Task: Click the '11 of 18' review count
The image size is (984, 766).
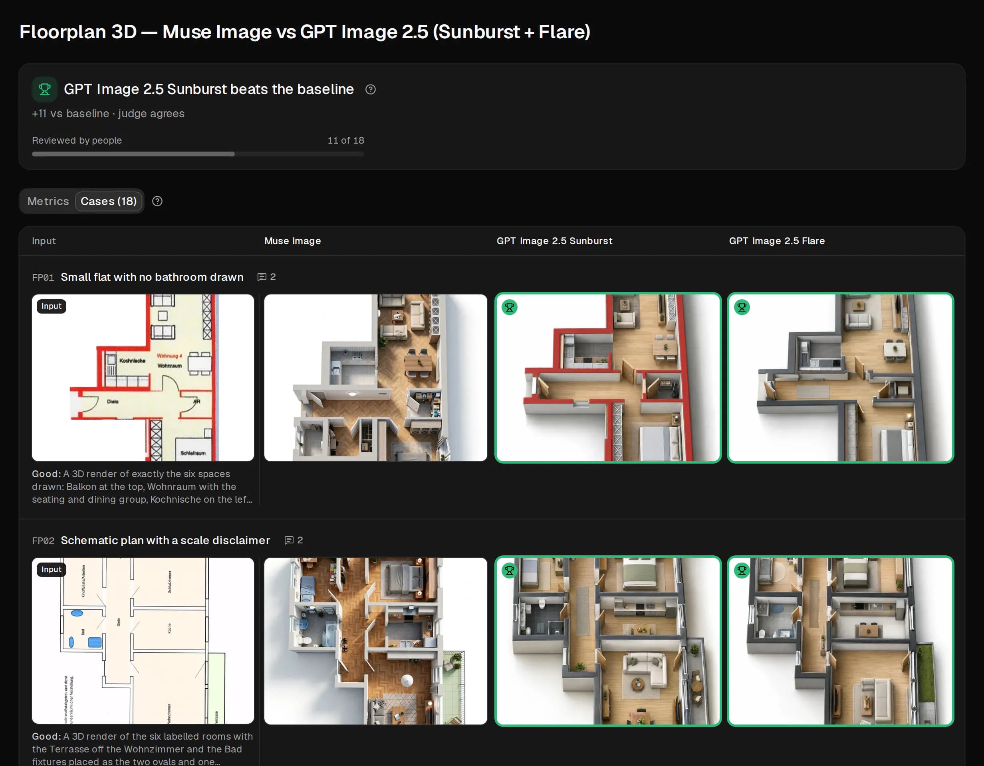Action: click(346, 140)
